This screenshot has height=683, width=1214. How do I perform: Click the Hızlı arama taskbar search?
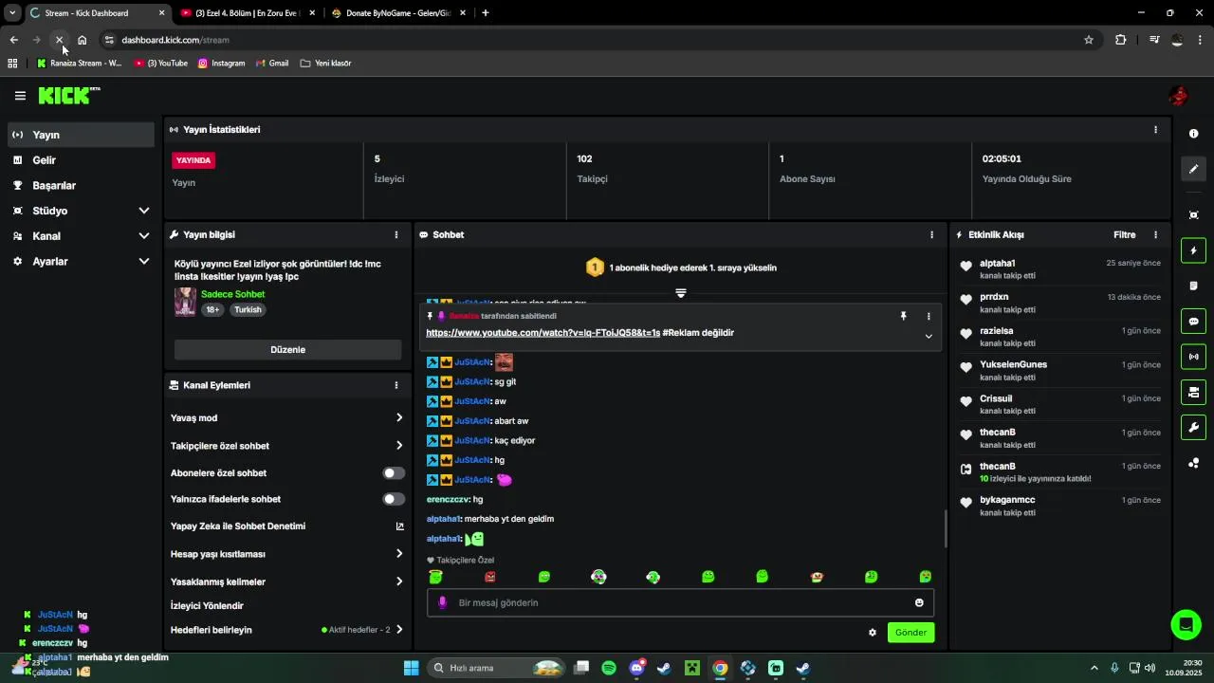[x=495, y=668]
